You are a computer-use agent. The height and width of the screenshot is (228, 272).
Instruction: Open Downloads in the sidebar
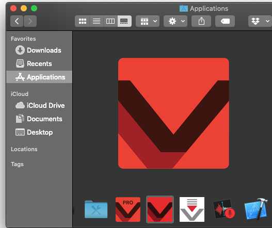(x=39, y=50)
